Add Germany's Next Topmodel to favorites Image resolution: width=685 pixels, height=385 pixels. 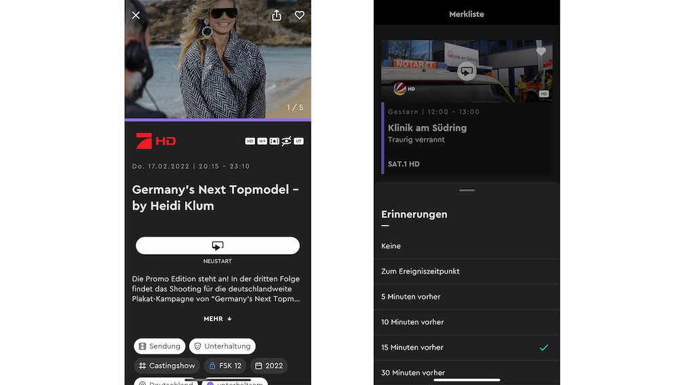pos(299,16)
